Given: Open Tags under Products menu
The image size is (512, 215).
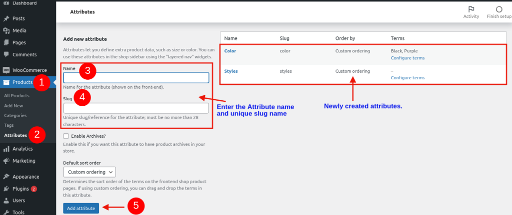Looking at the screenshot, I should (x=8, y=125).
